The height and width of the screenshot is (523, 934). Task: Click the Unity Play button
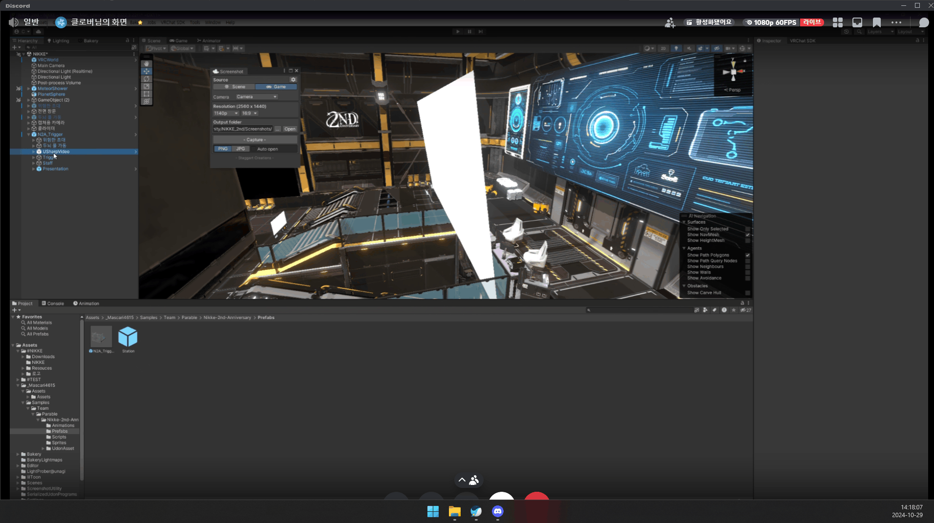pos(458,32)
